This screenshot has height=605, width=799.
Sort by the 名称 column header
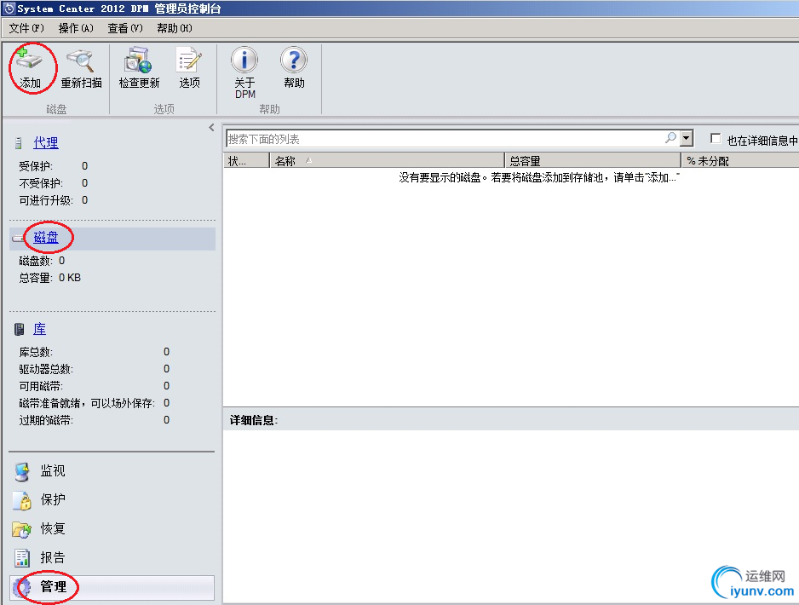coord(387,161)
